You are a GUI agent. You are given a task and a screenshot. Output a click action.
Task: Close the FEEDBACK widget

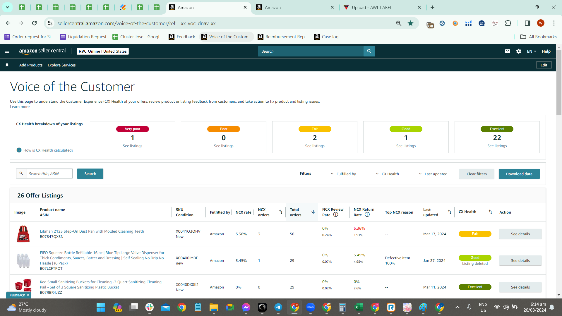pyautogui.click(x=28, y=295)
